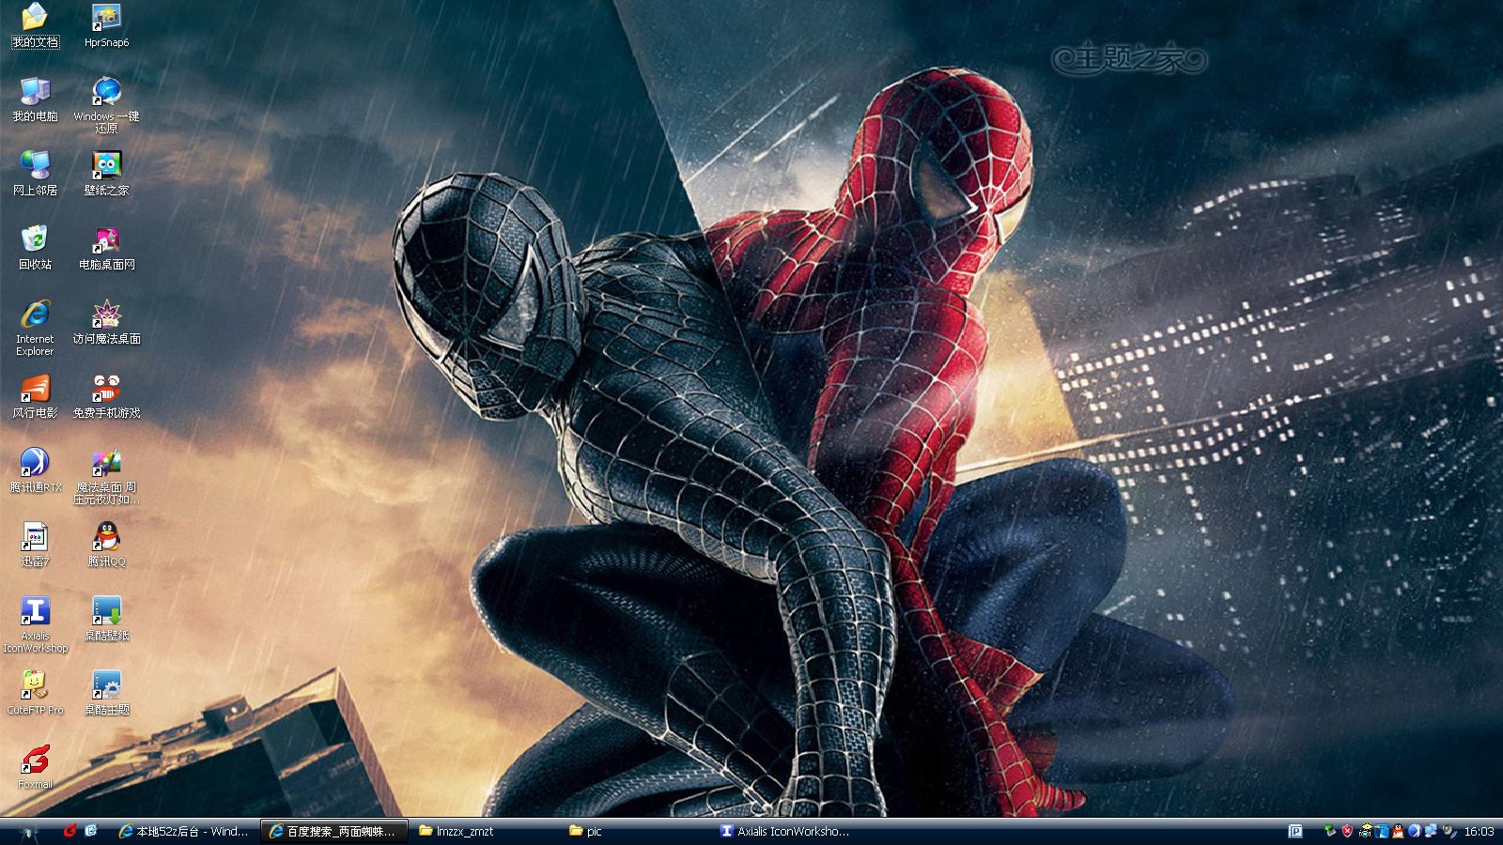This screenshot has width=1503, height=845.
Task: Select the Internet Explorer desktop icon
Action: pos(35,328)
